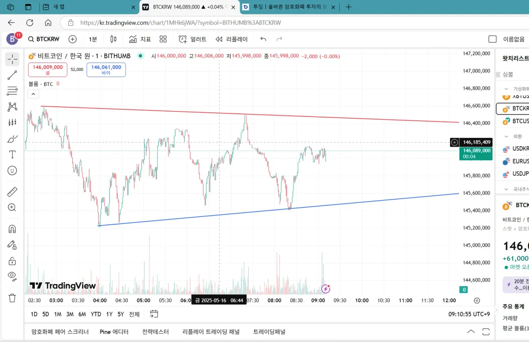Select the text annotation tool
The width and height of the screenshot is (529, 342).
pos(12,154)
